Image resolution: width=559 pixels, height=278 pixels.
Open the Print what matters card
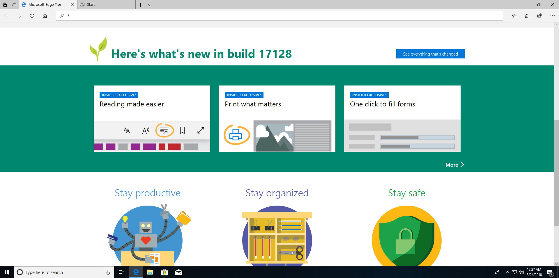tap(277, 119)
